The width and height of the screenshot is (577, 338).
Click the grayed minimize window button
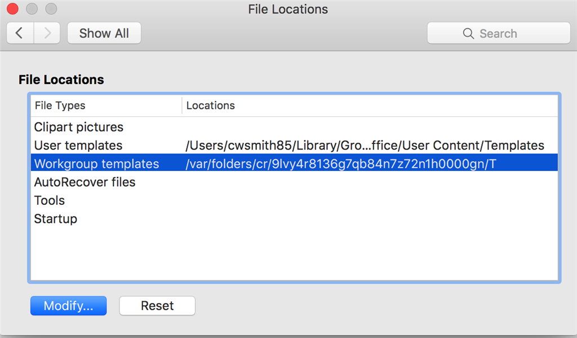coord(32,9)
